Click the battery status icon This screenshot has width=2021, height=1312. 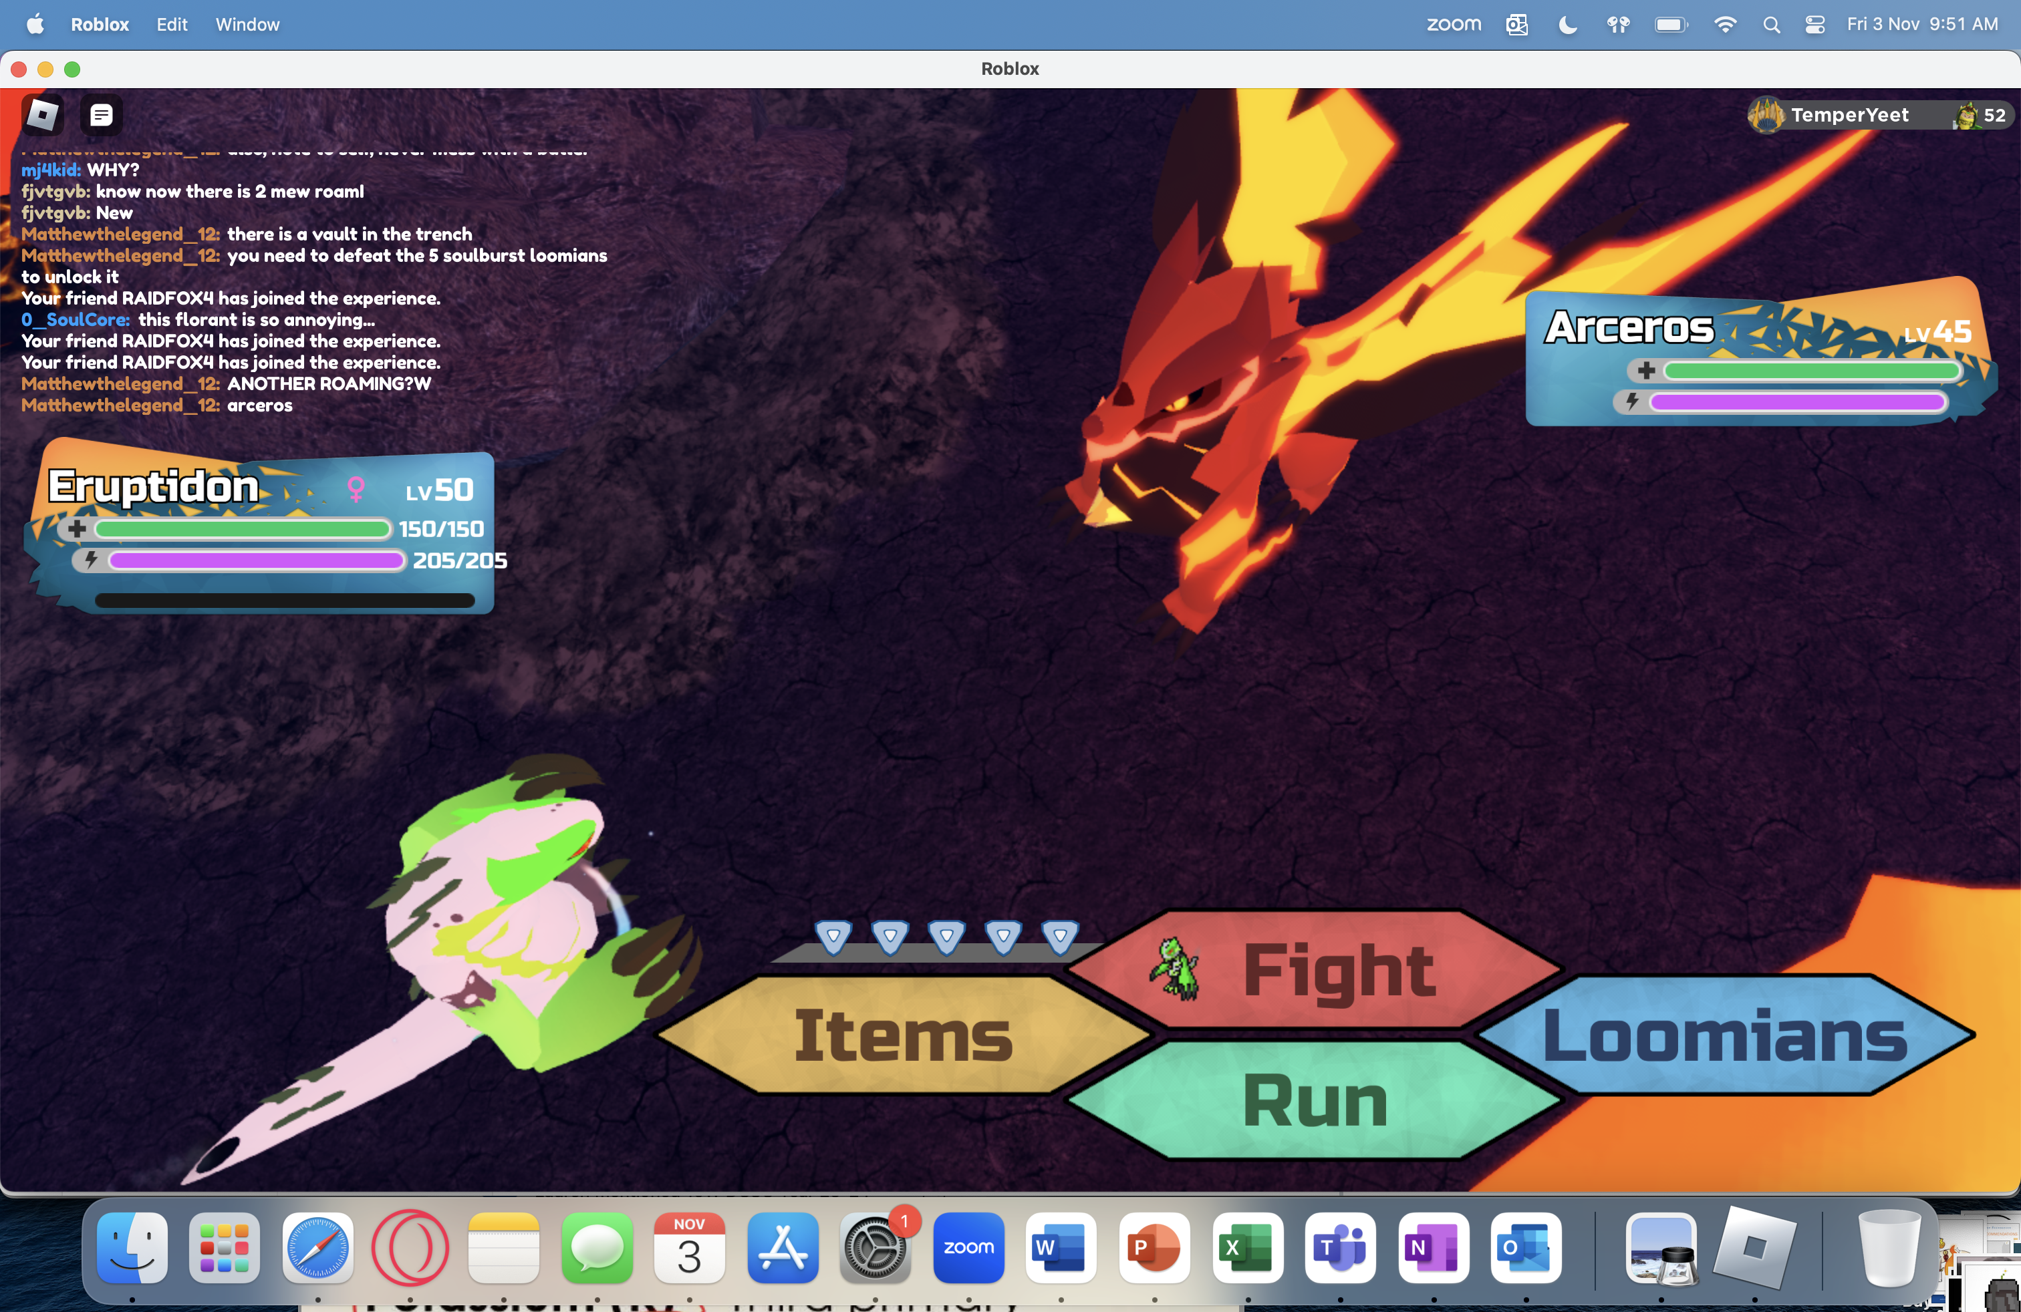tap(1671, 24)
